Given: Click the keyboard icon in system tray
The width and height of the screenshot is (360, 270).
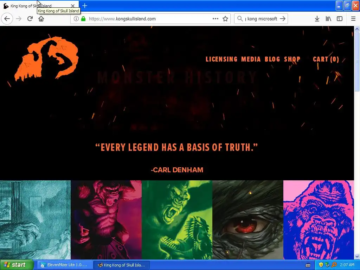Looking at the screenshot, I should tap(308, 265).
